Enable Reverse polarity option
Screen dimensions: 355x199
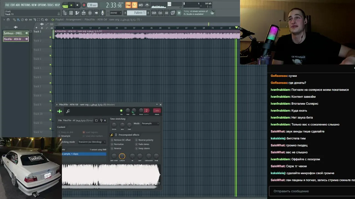pos(144,140)
